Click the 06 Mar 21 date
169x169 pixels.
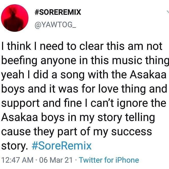tap(56, 160)
